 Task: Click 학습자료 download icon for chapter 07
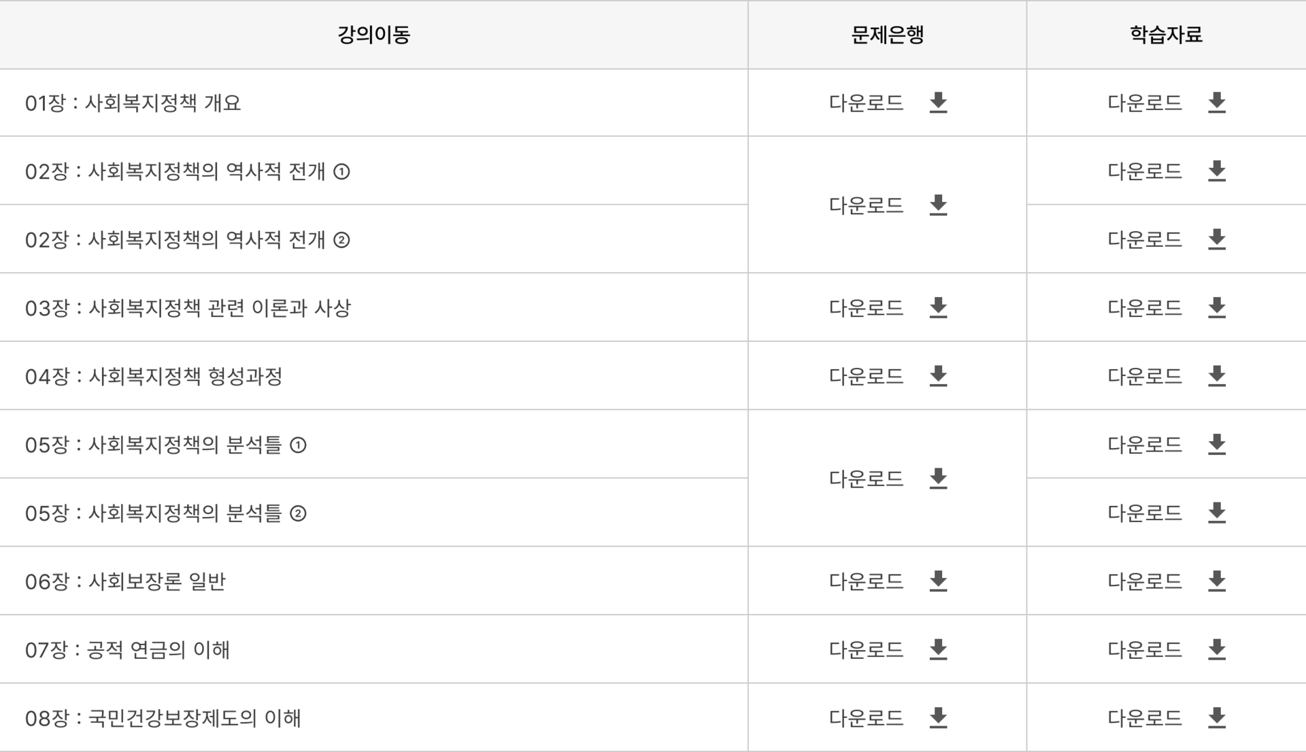pos(1216,649)
